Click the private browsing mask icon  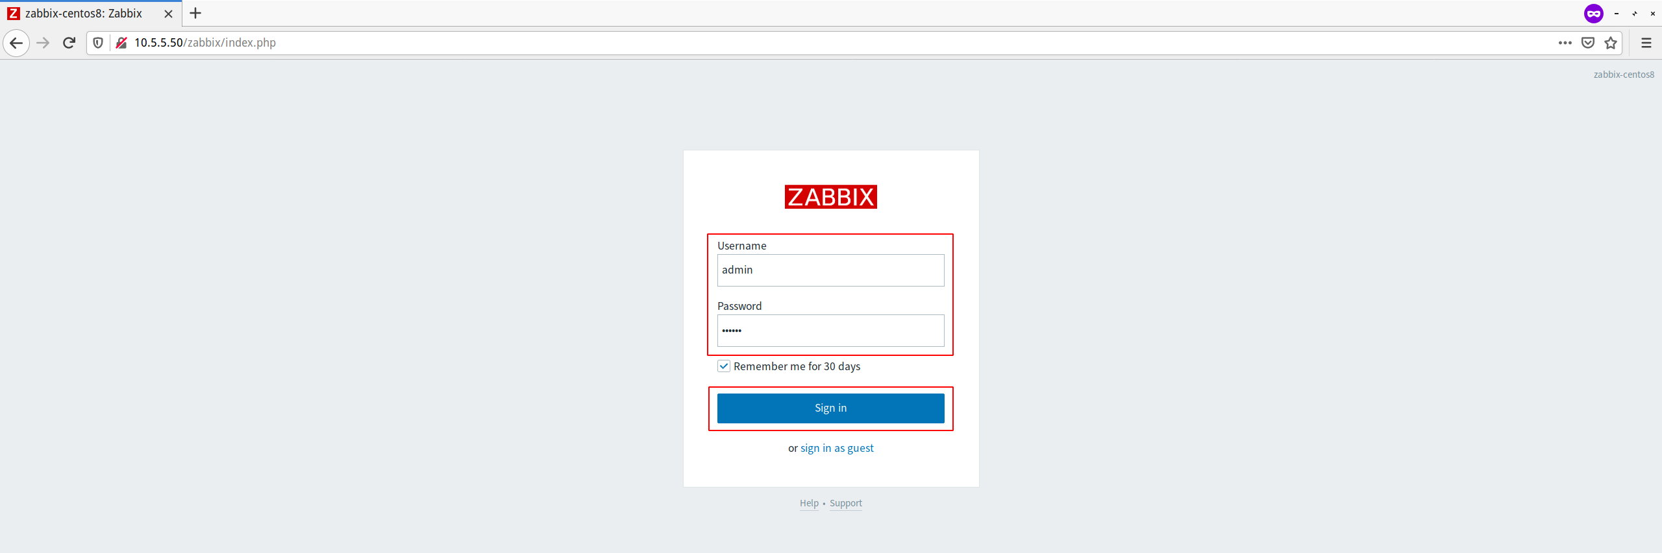[x=1594, y=13]
